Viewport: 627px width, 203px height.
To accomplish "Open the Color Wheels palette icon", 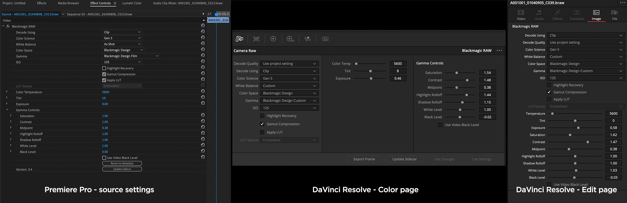I will coord(273,39).
